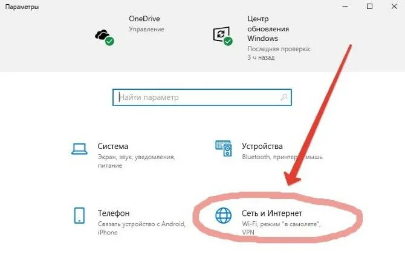
Task: Click the Wi-Fi, режим в самолете description
Action: coord(281,228)
